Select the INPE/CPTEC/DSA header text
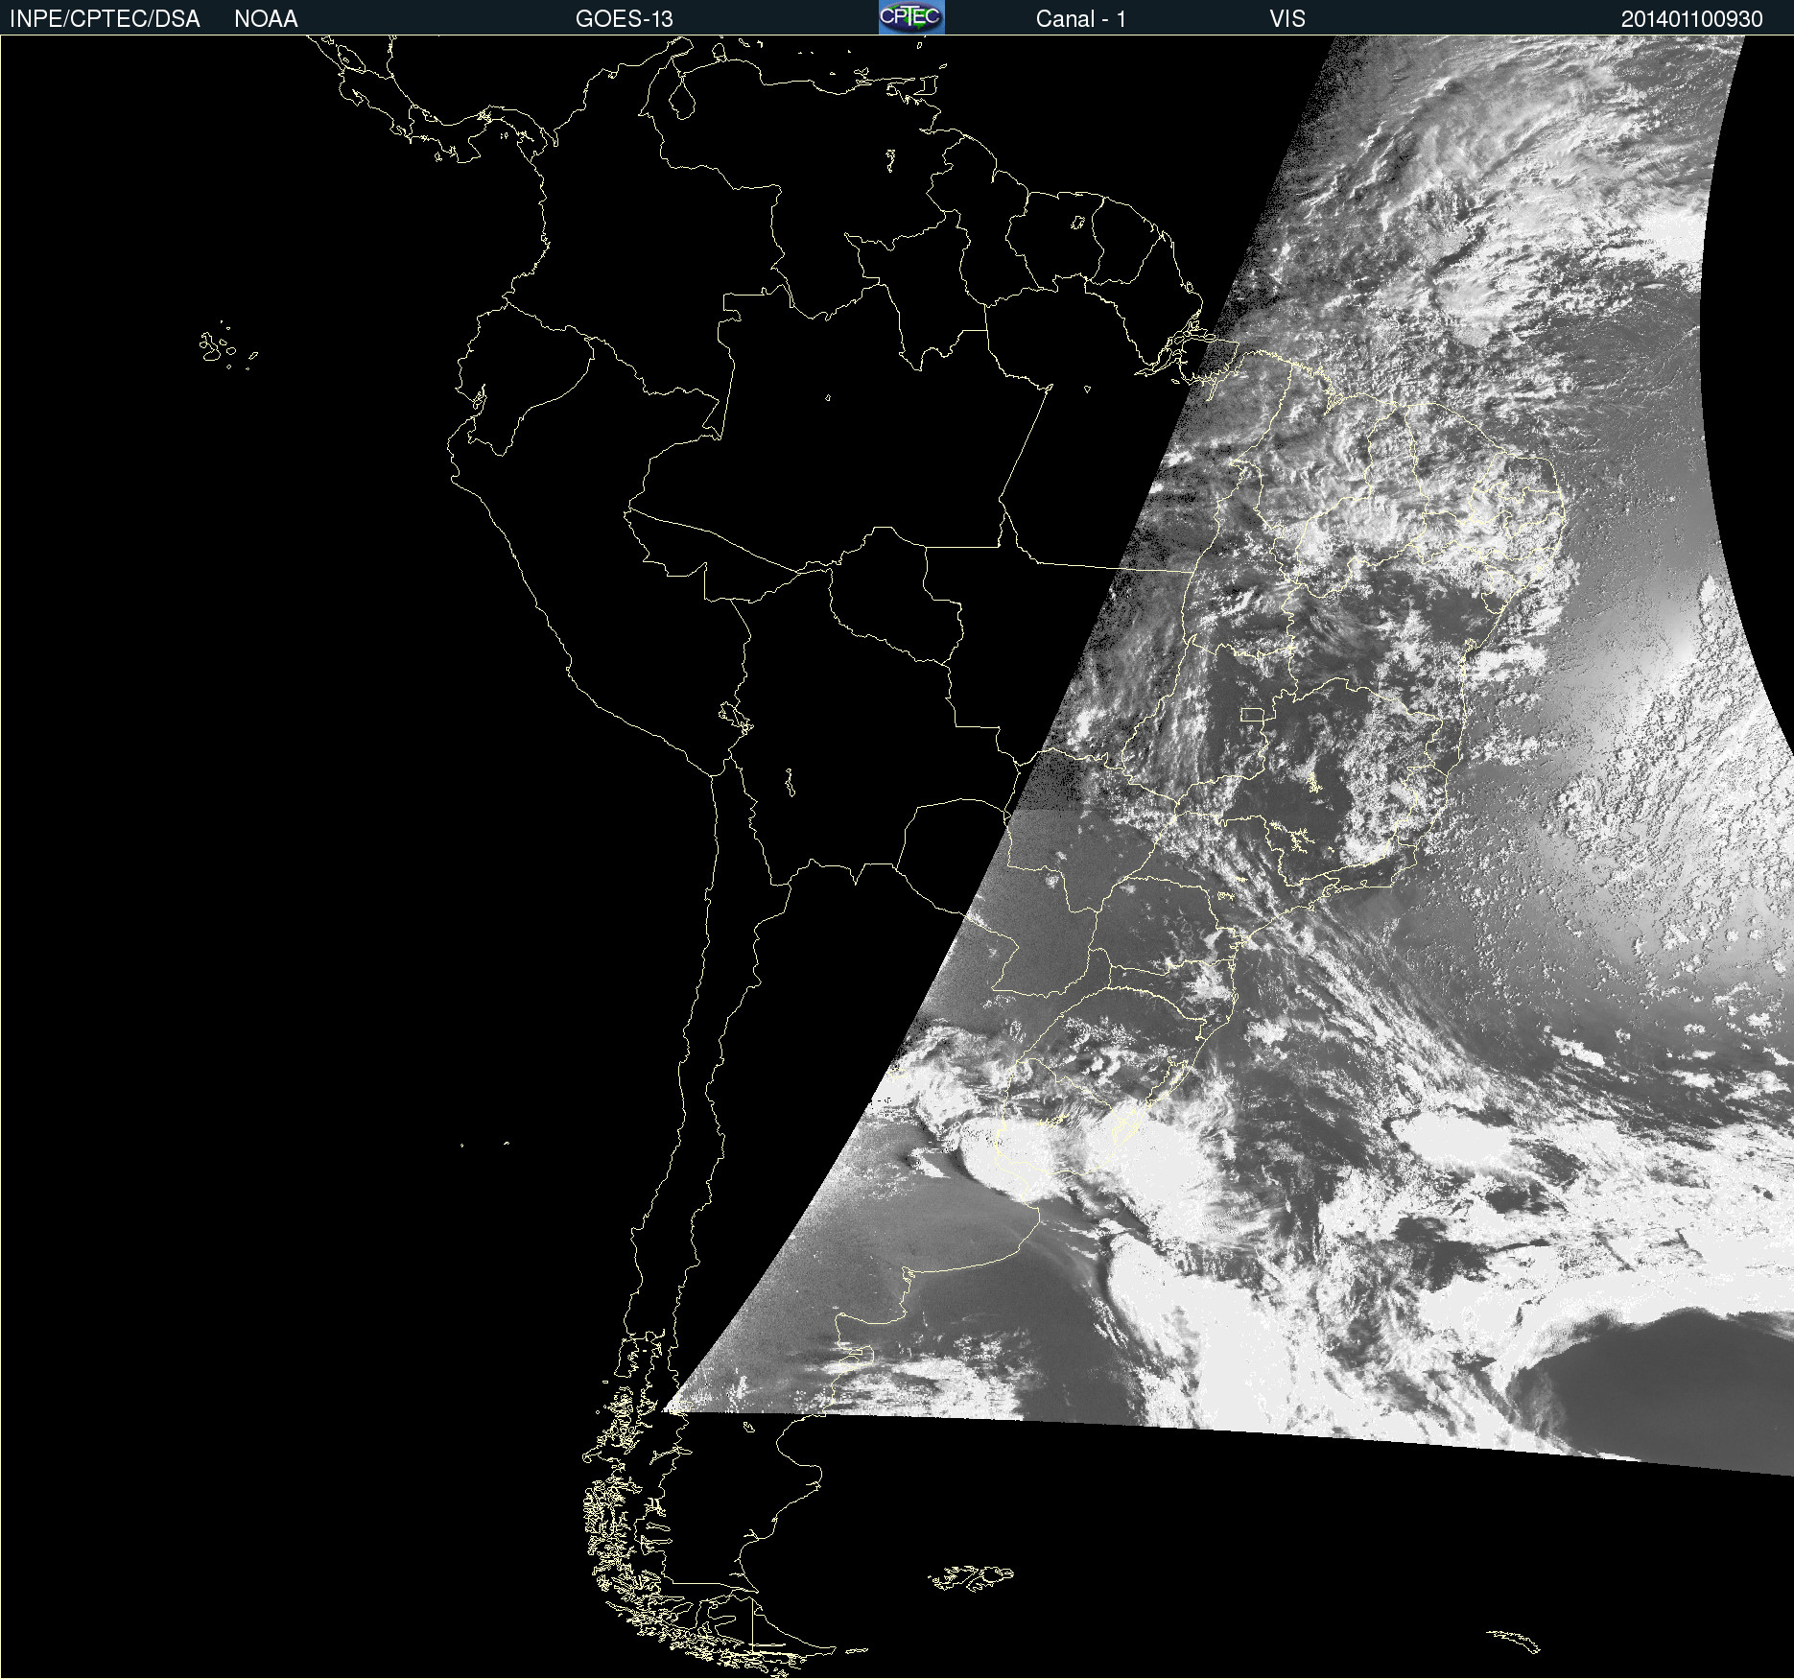Screen dimensions: 1794x1679 pos(105,19)
